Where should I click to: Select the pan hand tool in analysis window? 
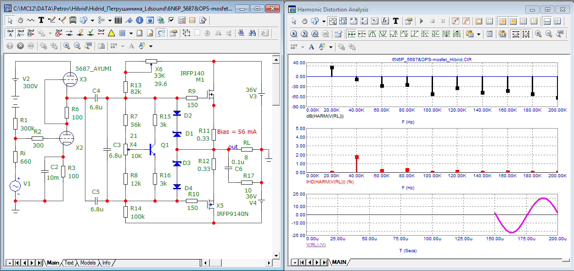tap(305, 21)
